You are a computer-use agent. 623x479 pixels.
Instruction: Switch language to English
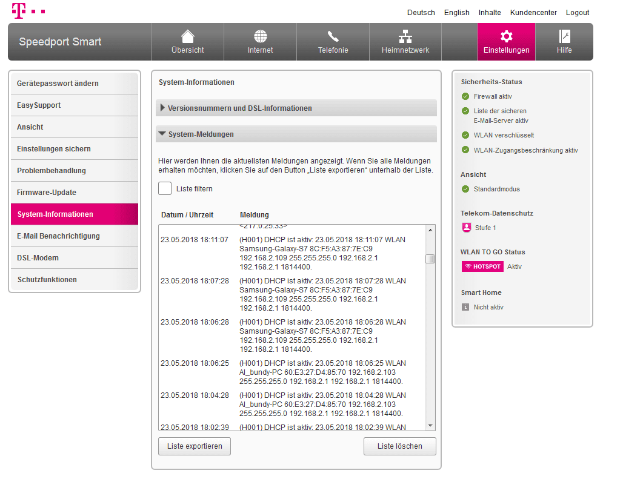pyautogui.click(x=456, y=13)
